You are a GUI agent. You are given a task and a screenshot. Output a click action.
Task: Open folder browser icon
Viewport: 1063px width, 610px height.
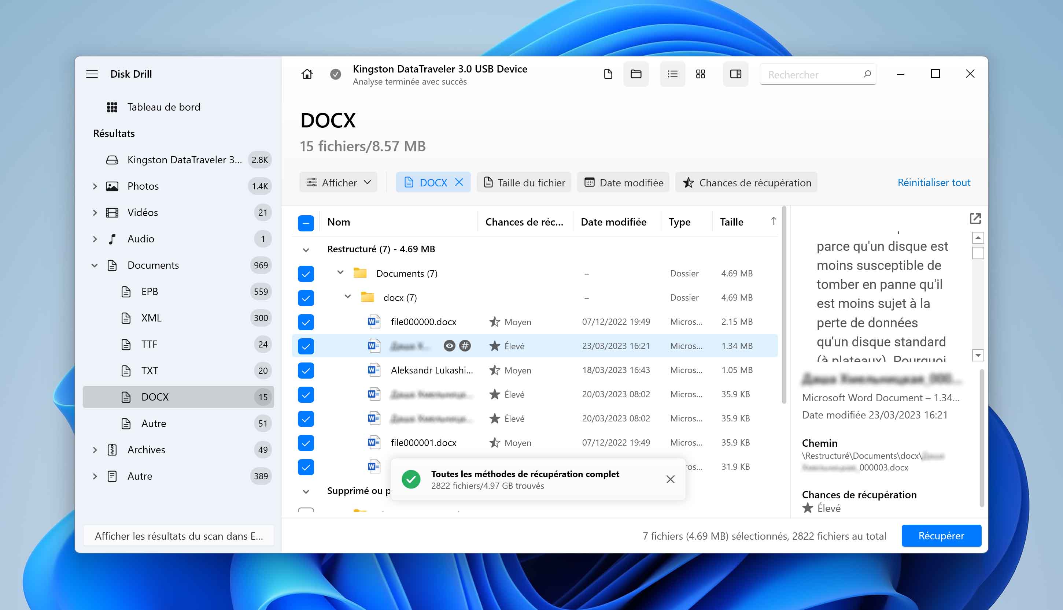(636, 74)
